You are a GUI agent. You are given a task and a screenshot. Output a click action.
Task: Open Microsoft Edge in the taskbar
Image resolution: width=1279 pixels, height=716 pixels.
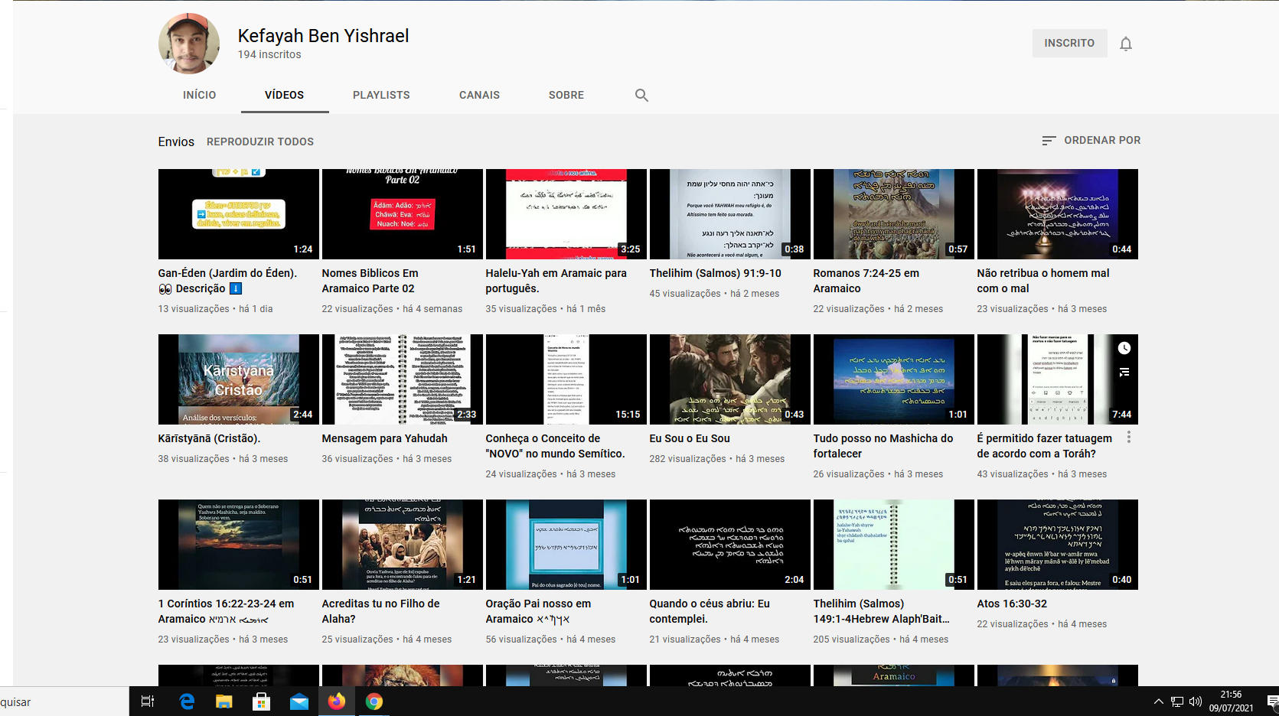[x=187, y=701]
